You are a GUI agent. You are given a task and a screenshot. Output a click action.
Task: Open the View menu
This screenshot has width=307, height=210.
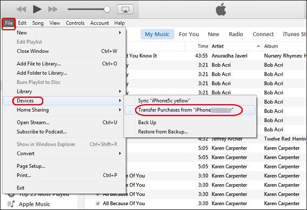[x=55, y=23]
